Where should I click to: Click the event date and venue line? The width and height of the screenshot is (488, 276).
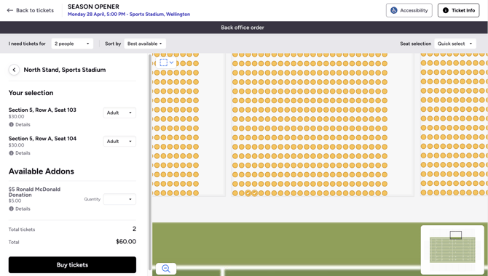click(129, 15)
